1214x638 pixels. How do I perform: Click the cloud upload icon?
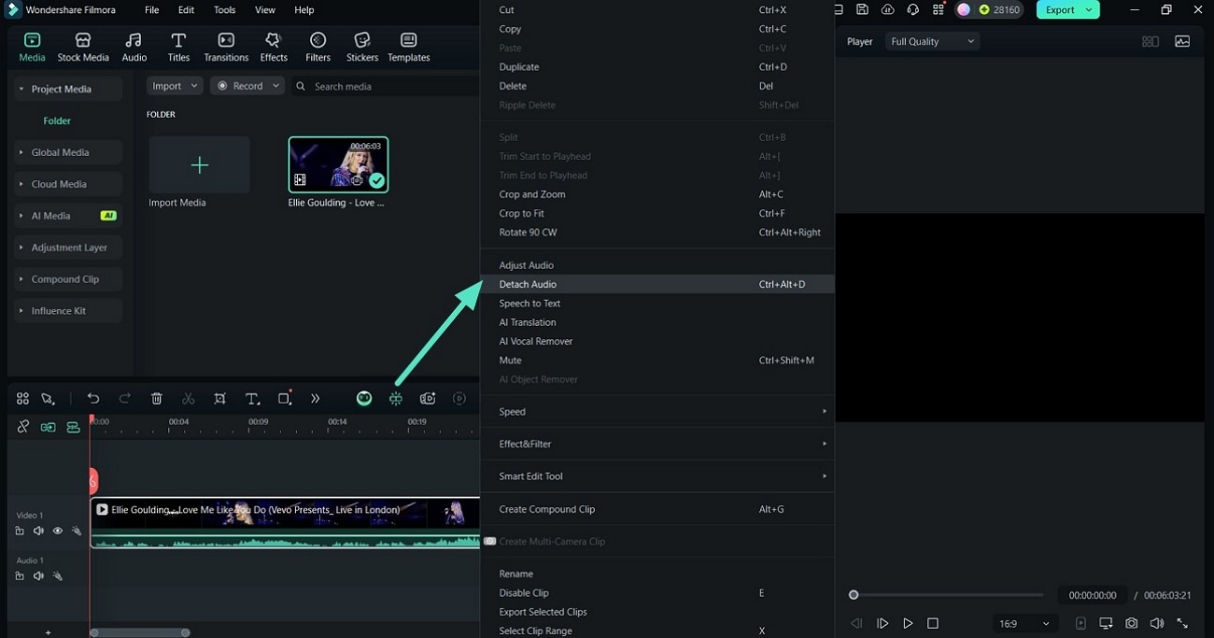887,9
